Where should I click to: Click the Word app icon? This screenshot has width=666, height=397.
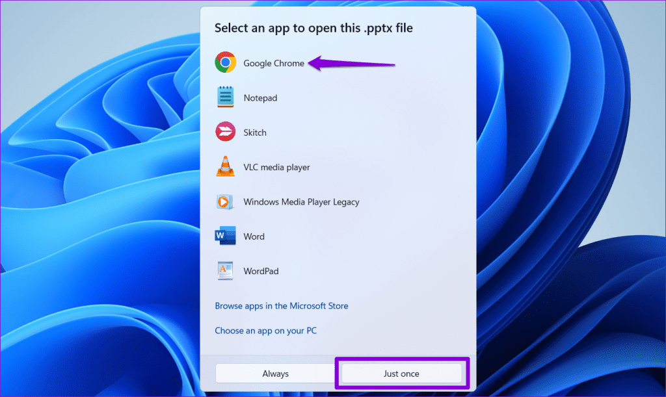point(226,236)
